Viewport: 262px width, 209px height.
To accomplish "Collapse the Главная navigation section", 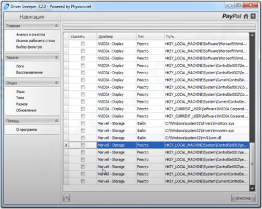I will (57, 26).
